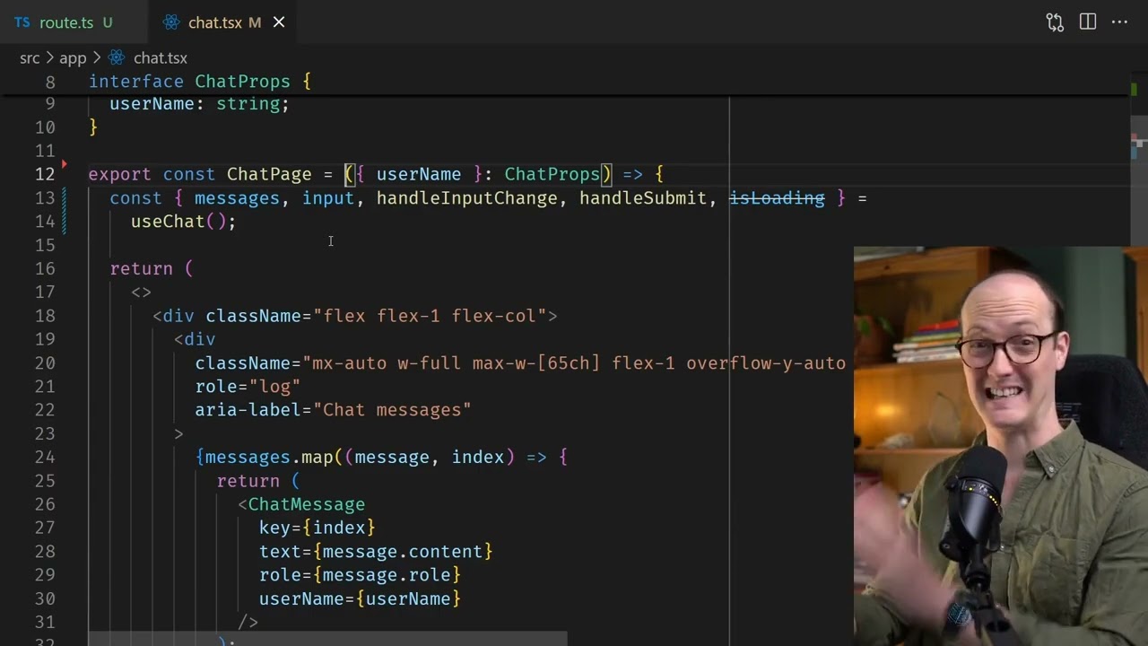The width and height of the screenshot is (1148, 646).
Task: Click line number 18 in the gutter
Action: 45,316
